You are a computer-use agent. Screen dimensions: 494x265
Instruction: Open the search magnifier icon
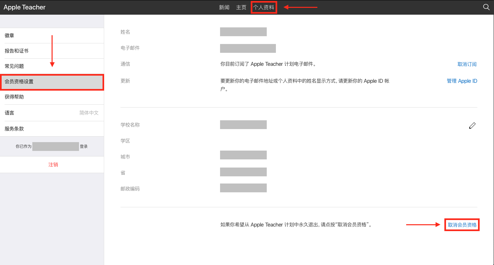click(486, 7)
